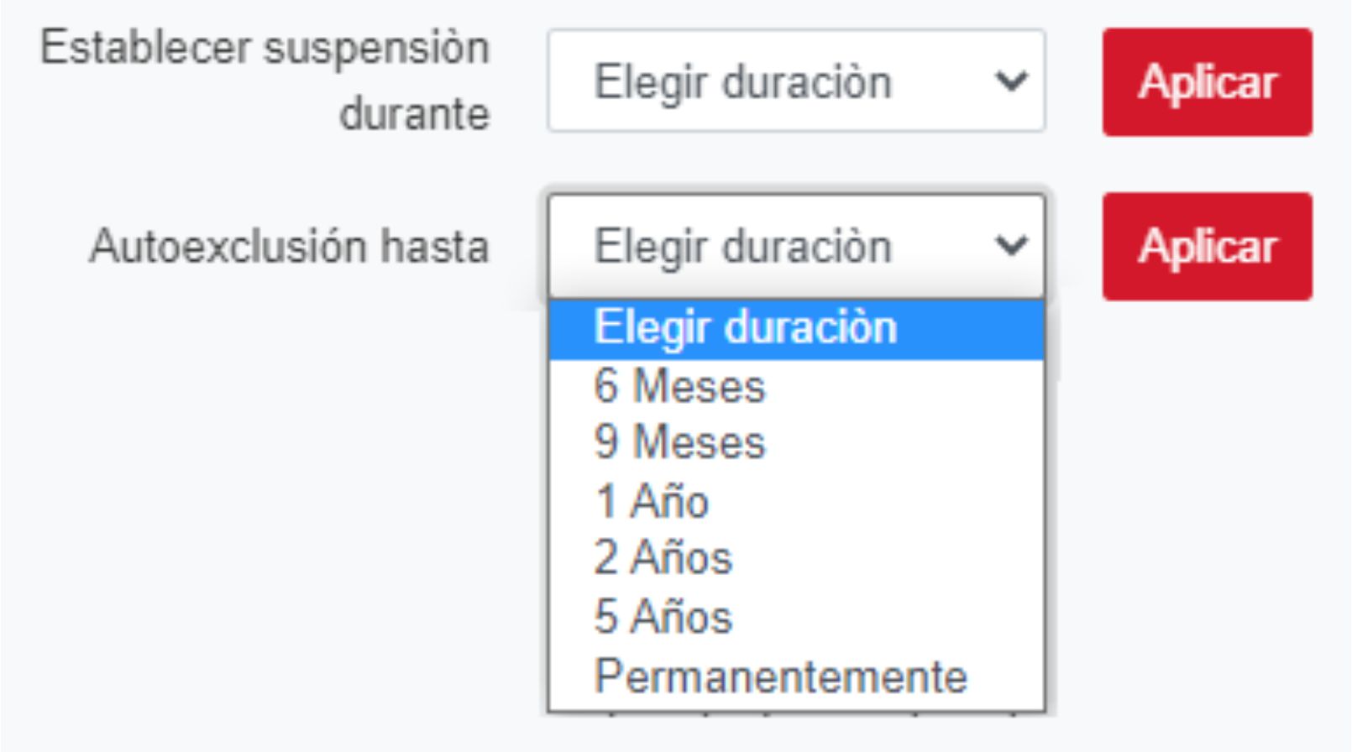
Task: Choose '2 Años' from the open dropdown
Action: (662, 558)
